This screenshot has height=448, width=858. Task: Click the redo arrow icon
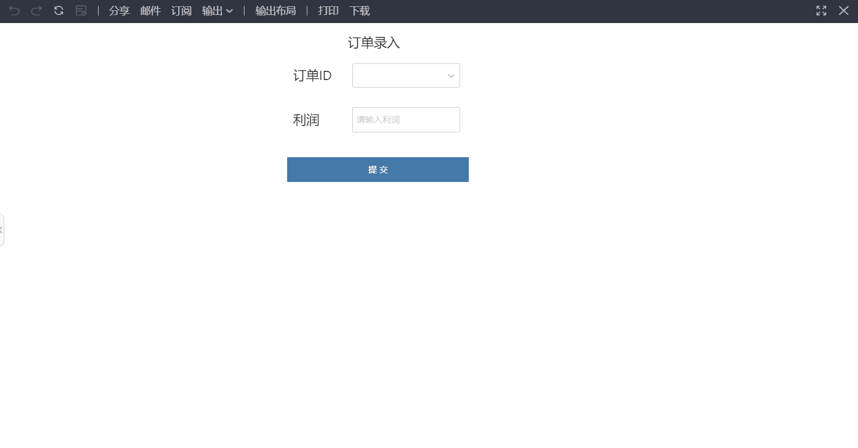36,11
